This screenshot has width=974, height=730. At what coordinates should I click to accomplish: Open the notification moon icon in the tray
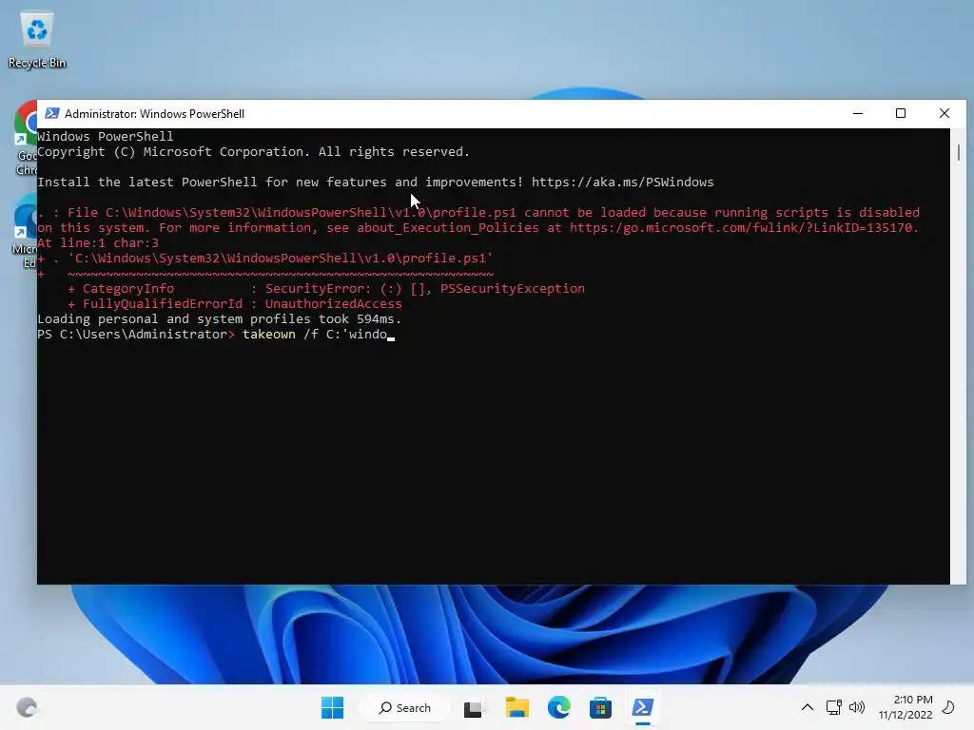point(948,707)
